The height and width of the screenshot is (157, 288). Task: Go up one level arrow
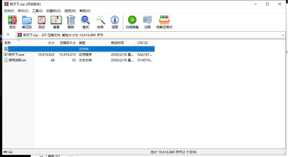[x=8, y=35]
